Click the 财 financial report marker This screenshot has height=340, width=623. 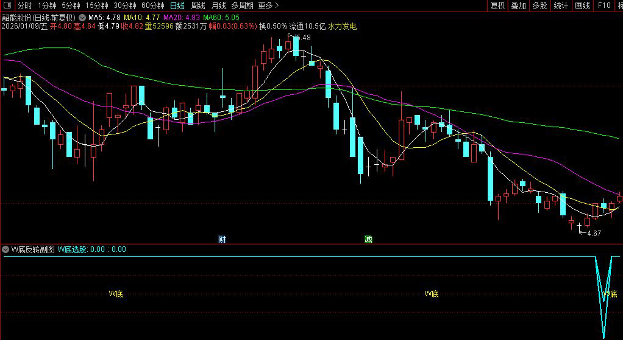pyautogui.click(x=222, y=240)
